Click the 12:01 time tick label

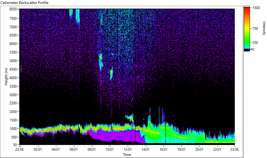(x=127, y=149)
